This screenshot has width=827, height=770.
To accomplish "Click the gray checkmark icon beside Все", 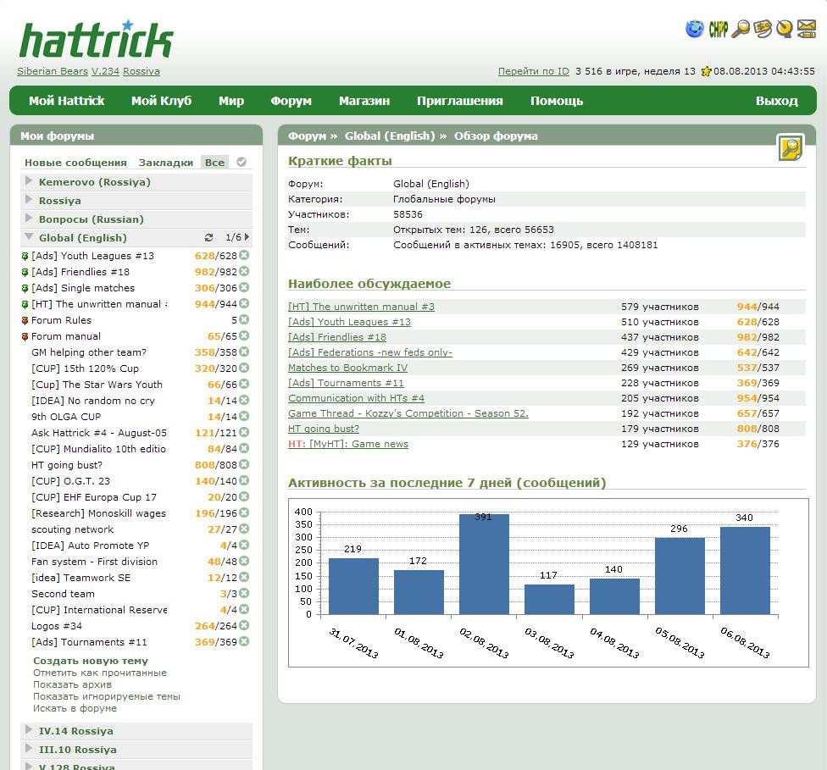I will point(241,162).
